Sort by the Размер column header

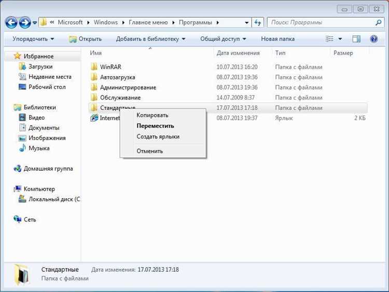point(343,53)
